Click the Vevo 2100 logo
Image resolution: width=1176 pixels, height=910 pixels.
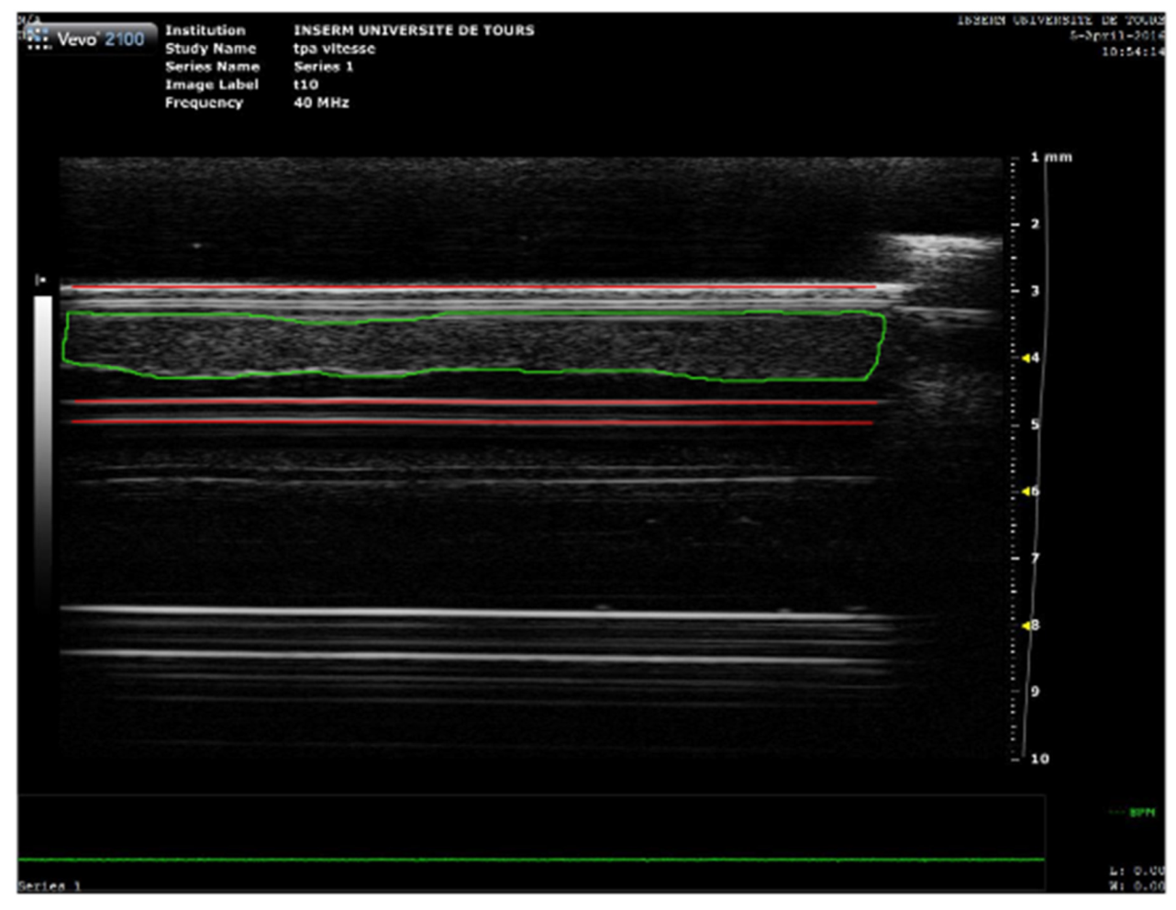point(89,39)
